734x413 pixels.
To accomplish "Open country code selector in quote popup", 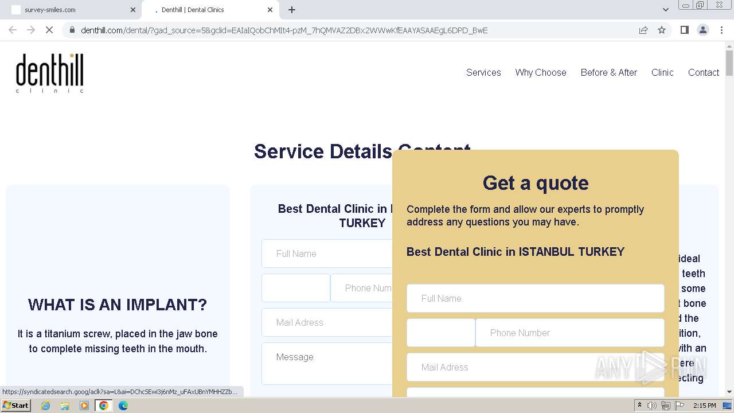I will pos(441,333).
